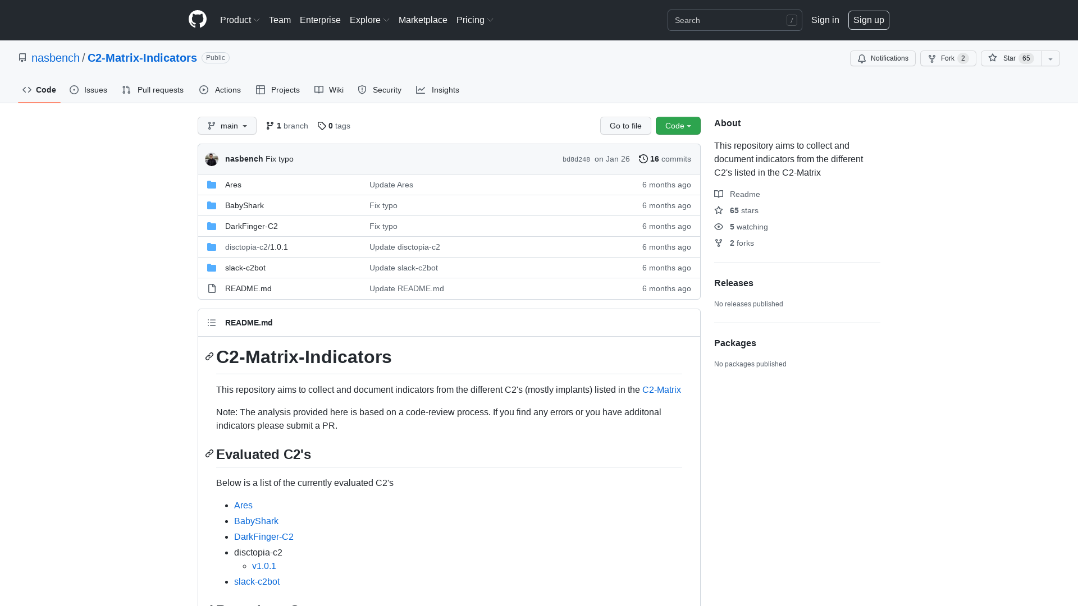Click the eye icon beside 5 watching
The height and width of the screenshot is (606, 1078).
pyautogui.click(x=719, y=227)
